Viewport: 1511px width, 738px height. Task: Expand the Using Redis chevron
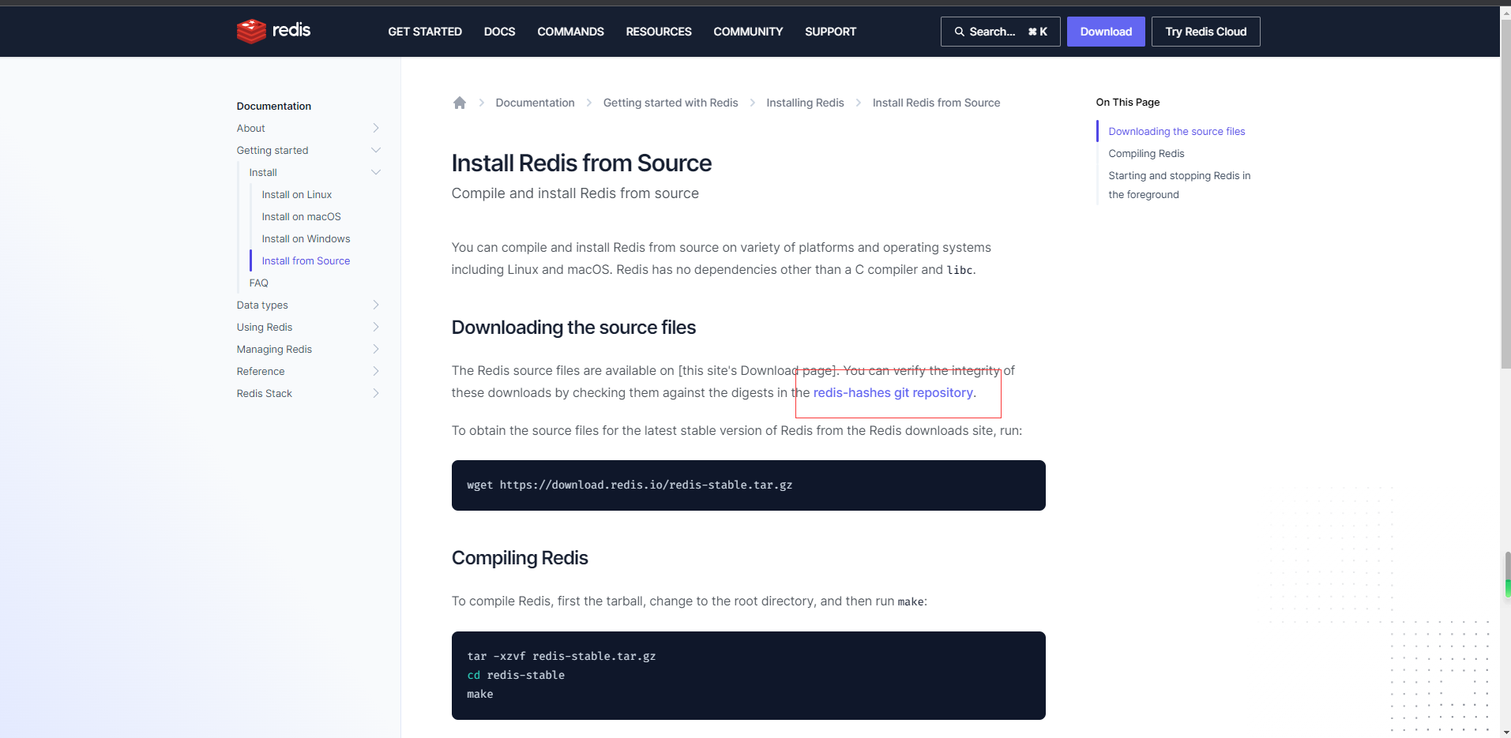point(376,327)
